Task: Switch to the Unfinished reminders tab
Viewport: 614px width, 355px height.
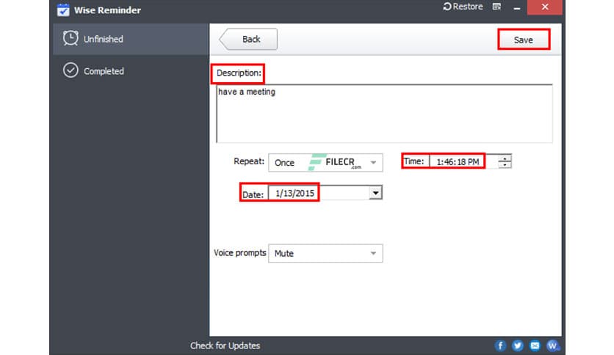Action: [x=131, y=39]
